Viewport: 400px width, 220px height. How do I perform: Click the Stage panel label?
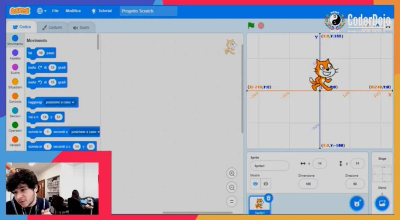(x=382, y=159)
